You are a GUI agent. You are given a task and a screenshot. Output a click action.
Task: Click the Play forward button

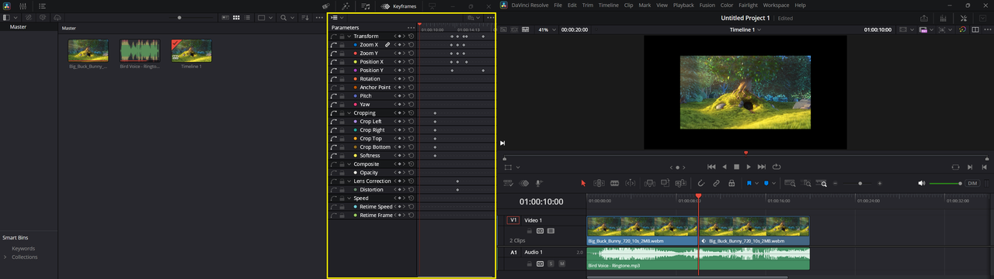(749, 167)
